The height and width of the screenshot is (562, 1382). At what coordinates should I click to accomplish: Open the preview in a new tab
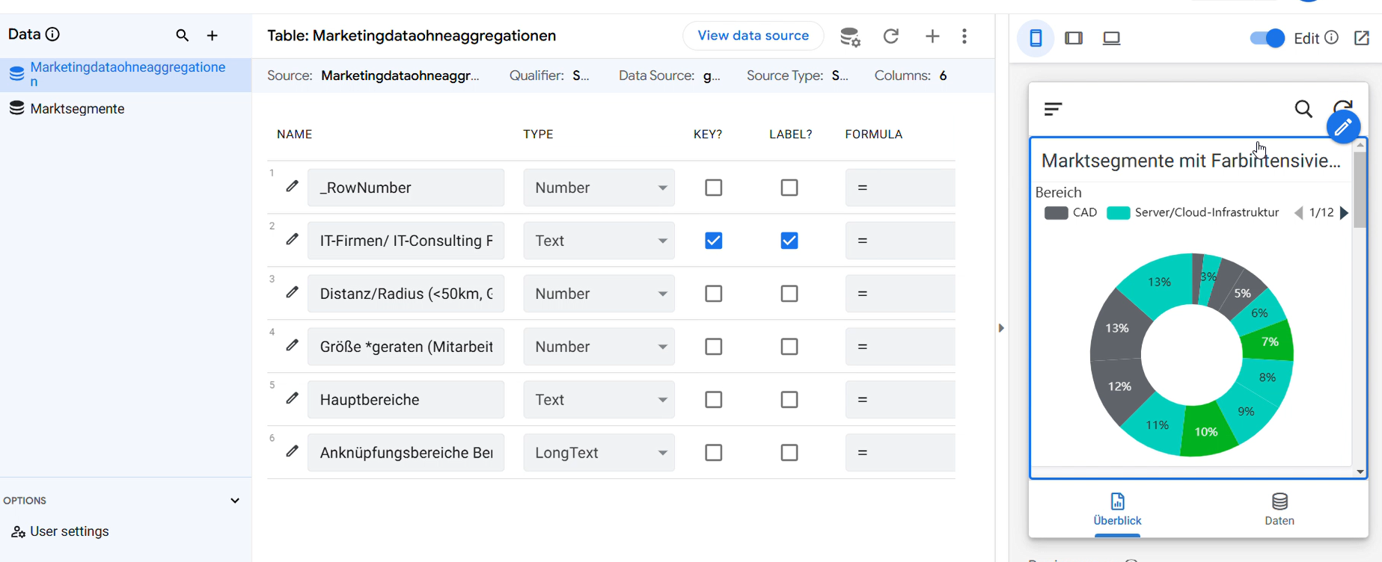[x=1362, y=38]
